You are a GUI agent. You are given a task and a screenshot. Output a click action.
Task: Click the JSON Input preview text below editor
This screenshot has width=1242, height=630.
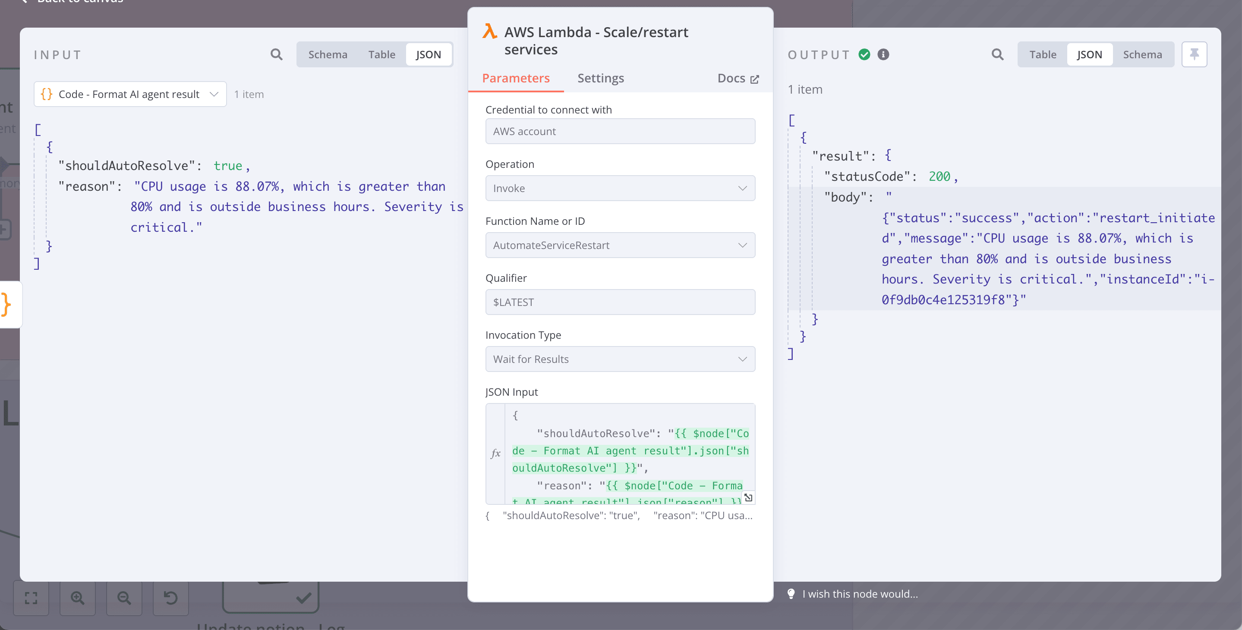pyautogui.click(x=619, y=515)
